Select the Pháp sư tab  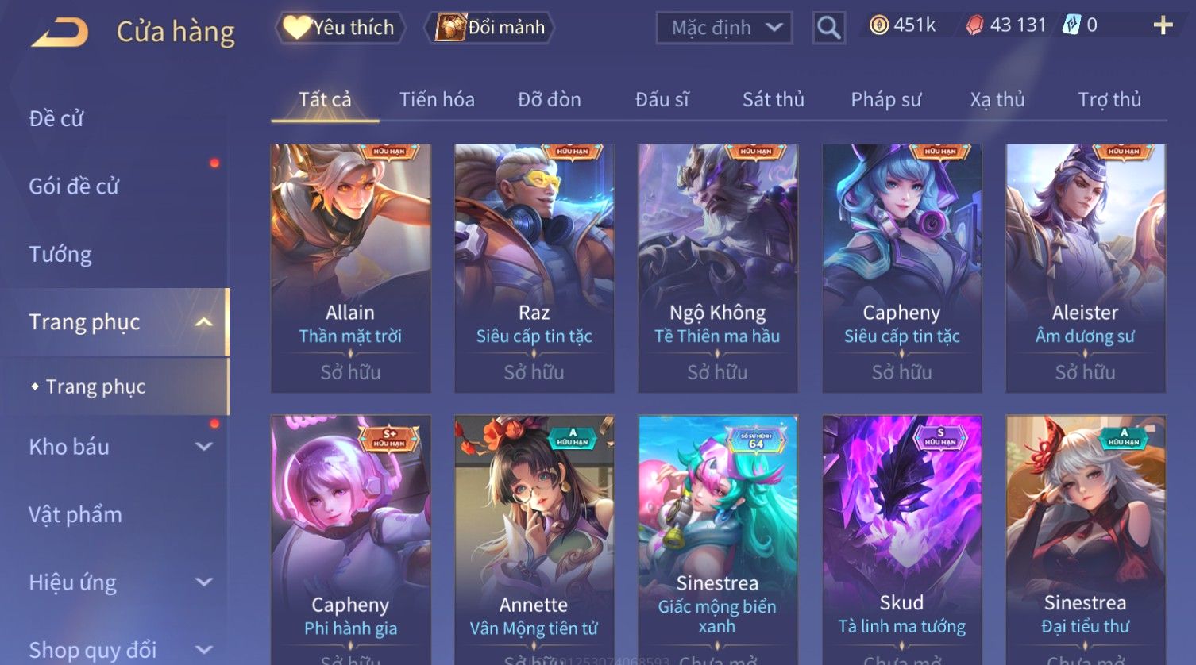885,100
